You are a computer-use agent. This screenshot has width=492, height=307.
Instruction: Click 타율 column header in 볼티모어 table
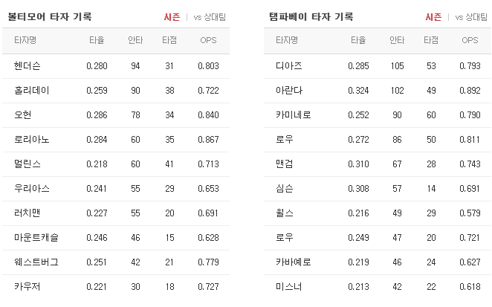(97, 40)
